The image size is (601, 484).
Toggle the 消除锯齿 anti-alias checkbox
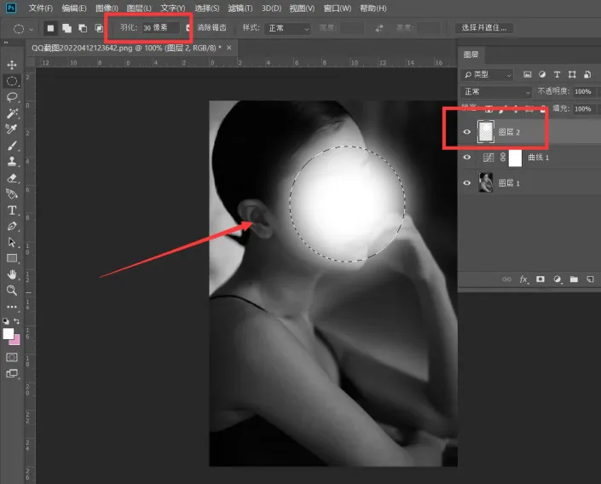[188, 27]
